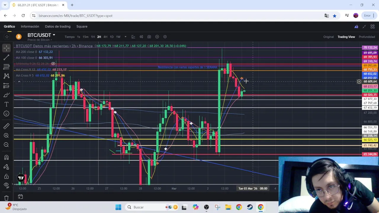Open chart settings hexagon icon
The height and width of the screenshot is (213, 379).
coord(165,37)
